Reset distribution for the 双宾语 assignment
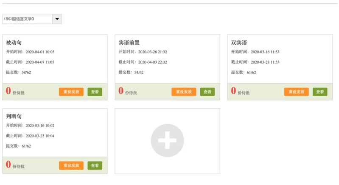The height and width of the screenshot is (185, 339). tap(296, 92)
